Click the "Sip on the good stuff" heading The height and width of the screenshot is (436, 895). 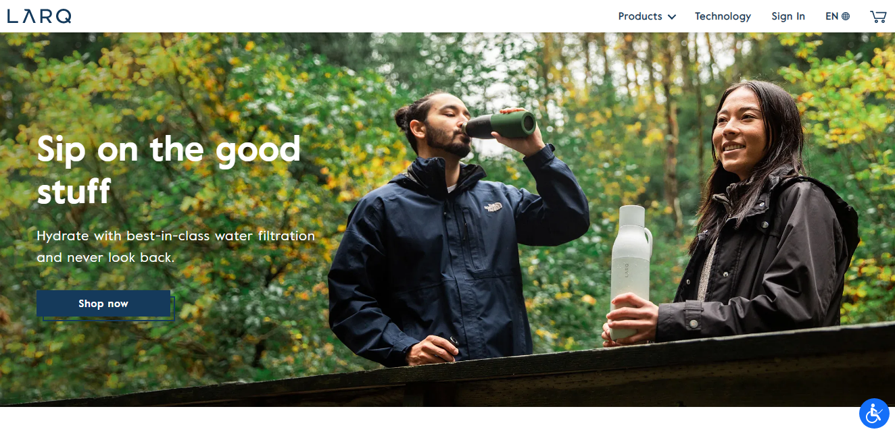coord(169,169)
